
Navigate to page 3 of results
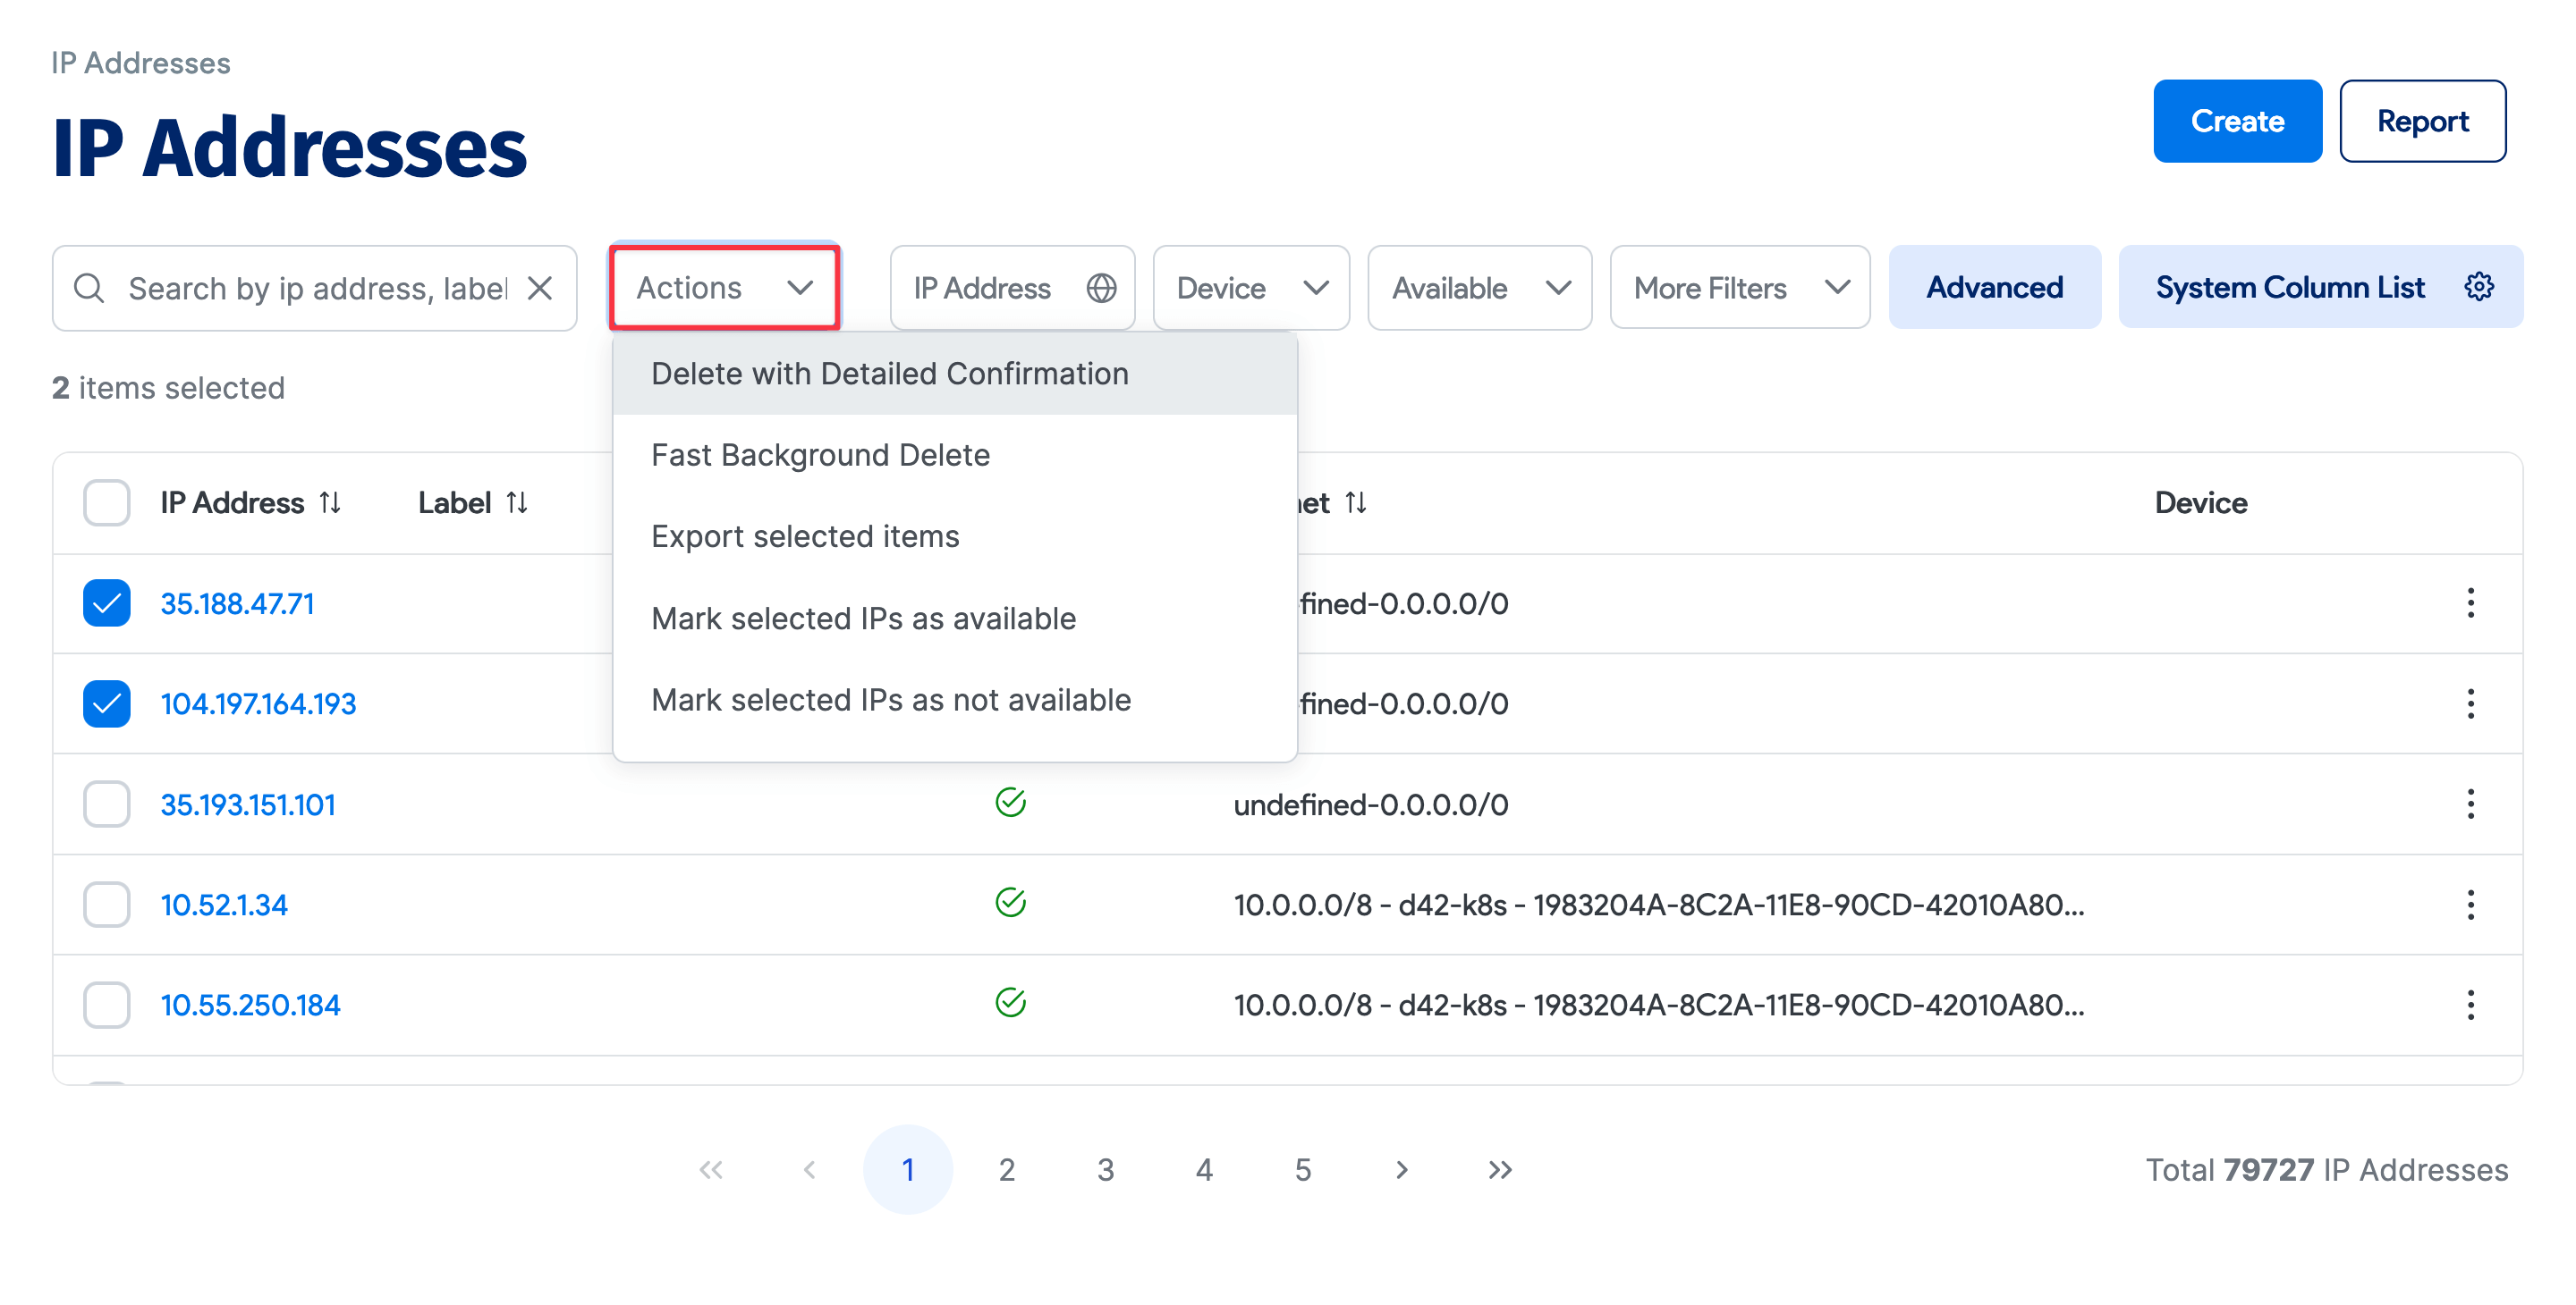[1105, 1169]
